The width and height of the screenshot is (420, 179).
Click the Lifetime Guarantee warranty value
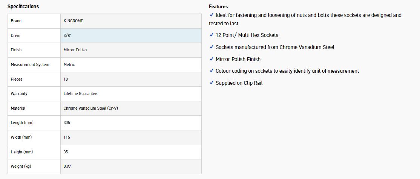80,93
